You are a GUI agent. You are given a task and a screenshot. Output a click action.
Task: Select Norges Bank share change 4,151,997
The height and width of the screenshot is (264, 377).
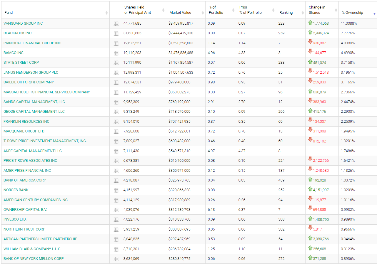coord(321,190)
